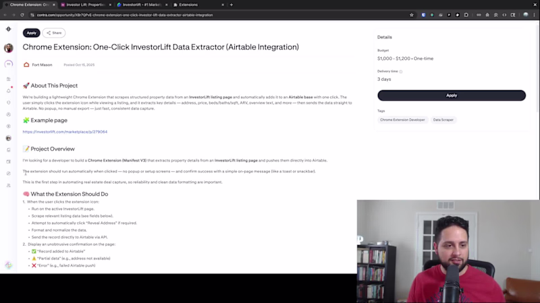Click the chain link icon in toolbar

pos(479,15)
